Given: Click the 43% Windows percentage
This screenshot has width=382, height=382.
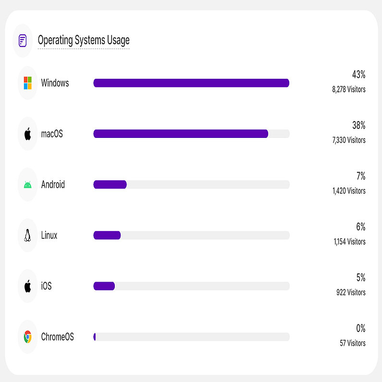Looking at the screenshot, I should 358,75.
